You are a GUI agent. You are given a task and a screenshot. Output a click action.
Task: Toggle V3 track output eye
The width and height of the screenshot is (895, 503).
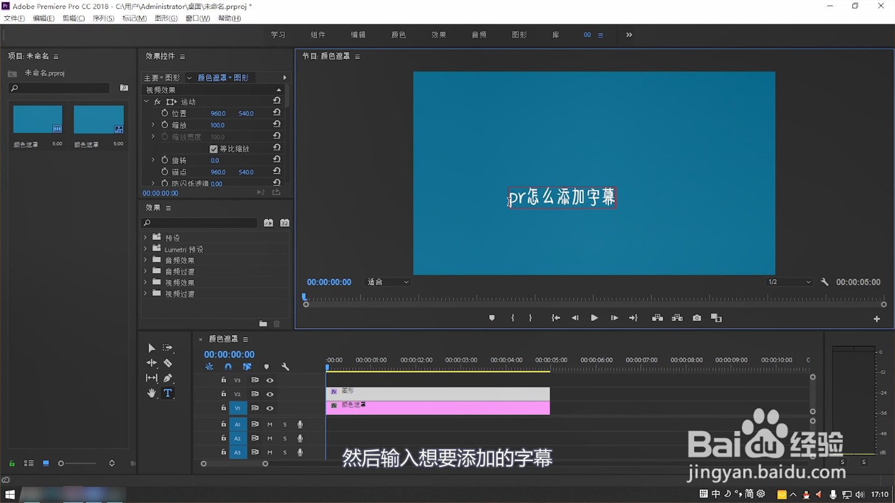coord(270,380)
